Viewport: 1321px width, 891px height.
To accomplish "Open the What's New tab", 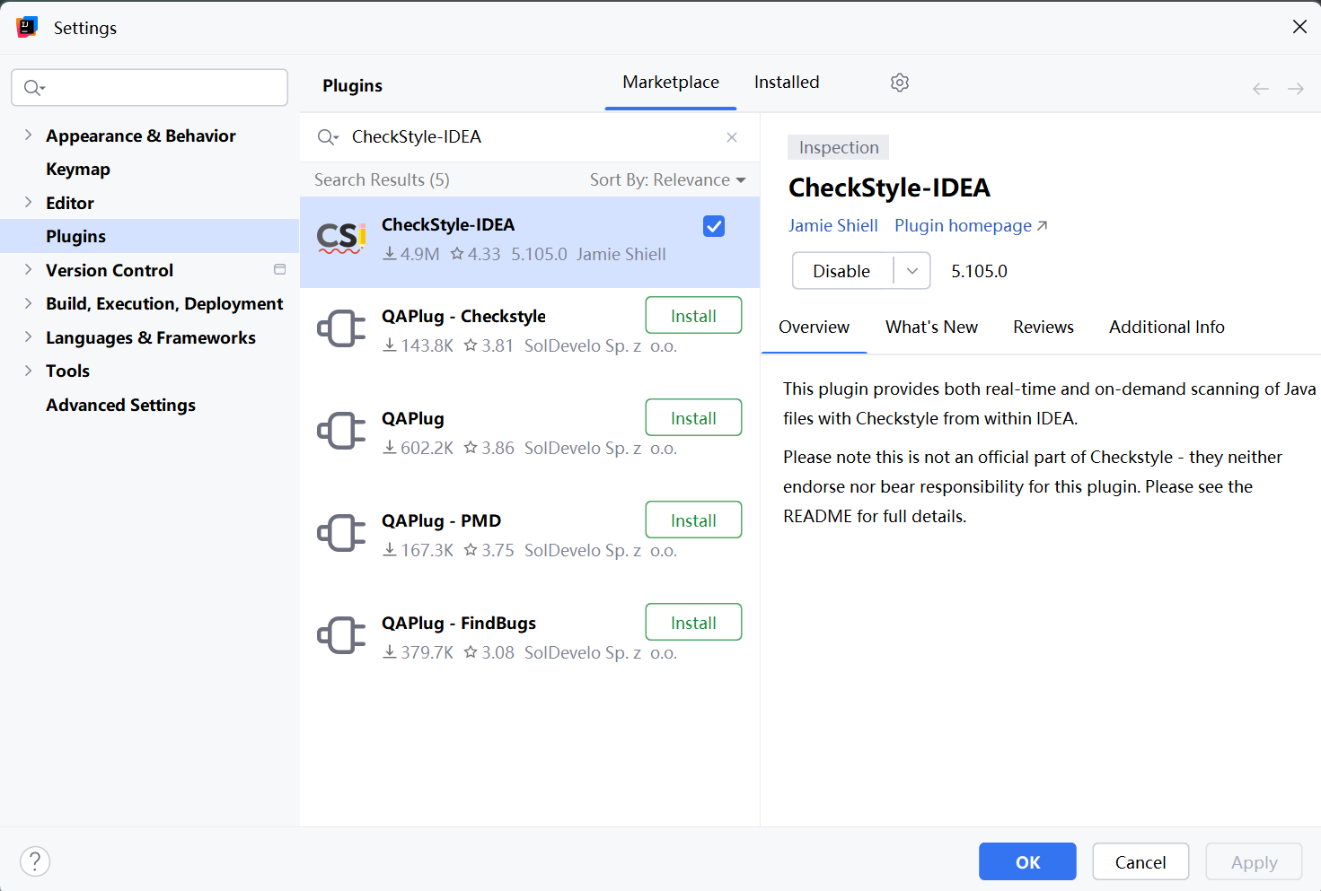I will [931, 328].
